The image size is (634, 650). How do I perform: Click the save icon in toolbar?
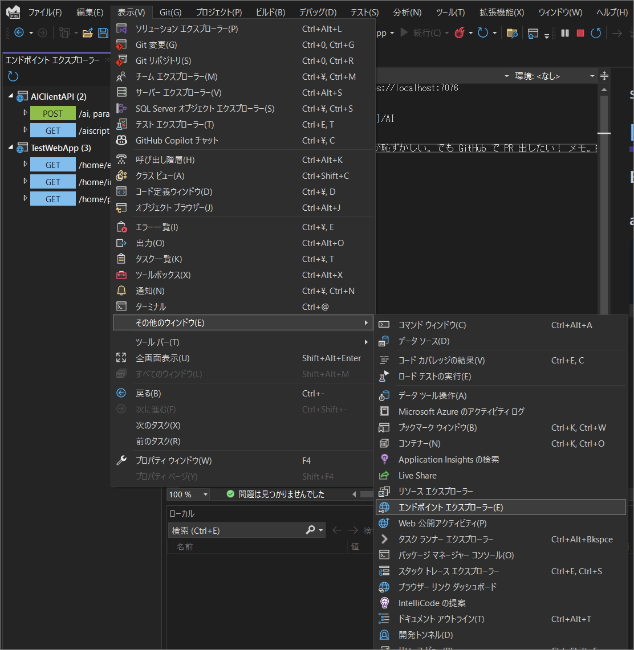pos(103,32)
